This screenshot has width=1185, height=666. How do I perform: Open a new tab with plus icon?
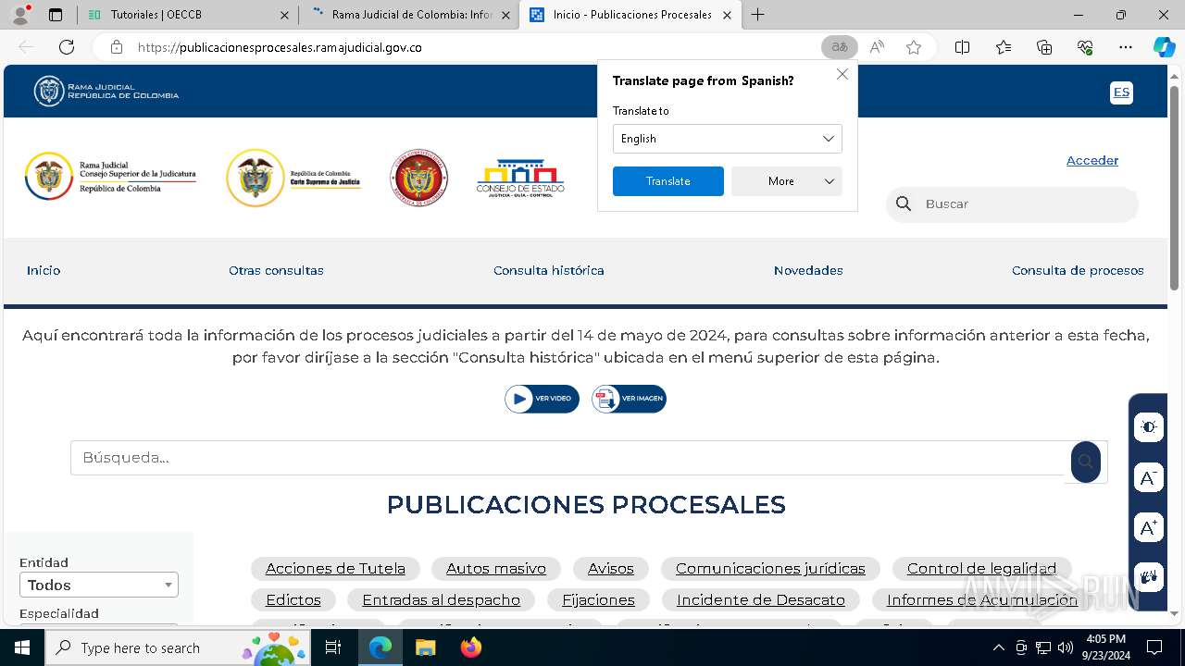[x=758, y=15]
